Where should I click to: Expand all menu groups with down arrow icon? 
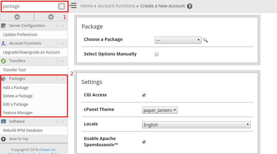(x=51, y=17)
